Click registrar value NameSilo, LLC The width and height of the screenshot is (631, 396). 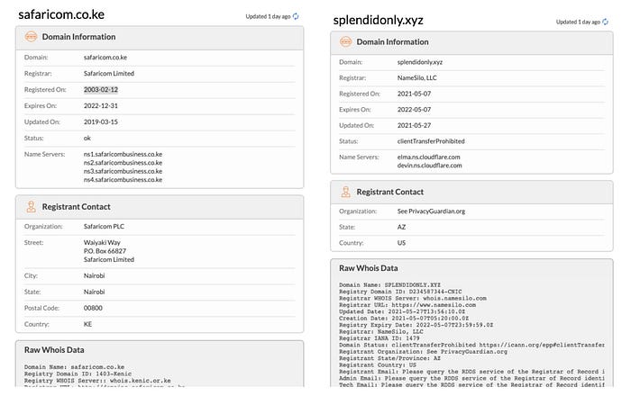click(x=416, y=78)
